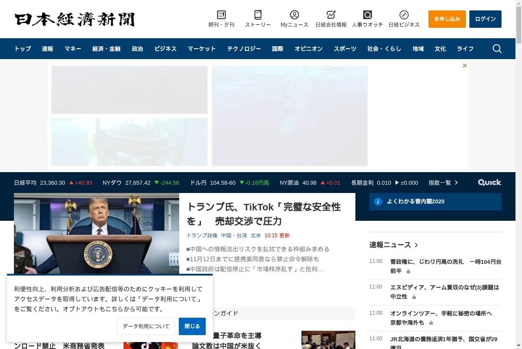Go to the マーケット section
The height and width of the screenshot is (349, 522).
point(202,49)
